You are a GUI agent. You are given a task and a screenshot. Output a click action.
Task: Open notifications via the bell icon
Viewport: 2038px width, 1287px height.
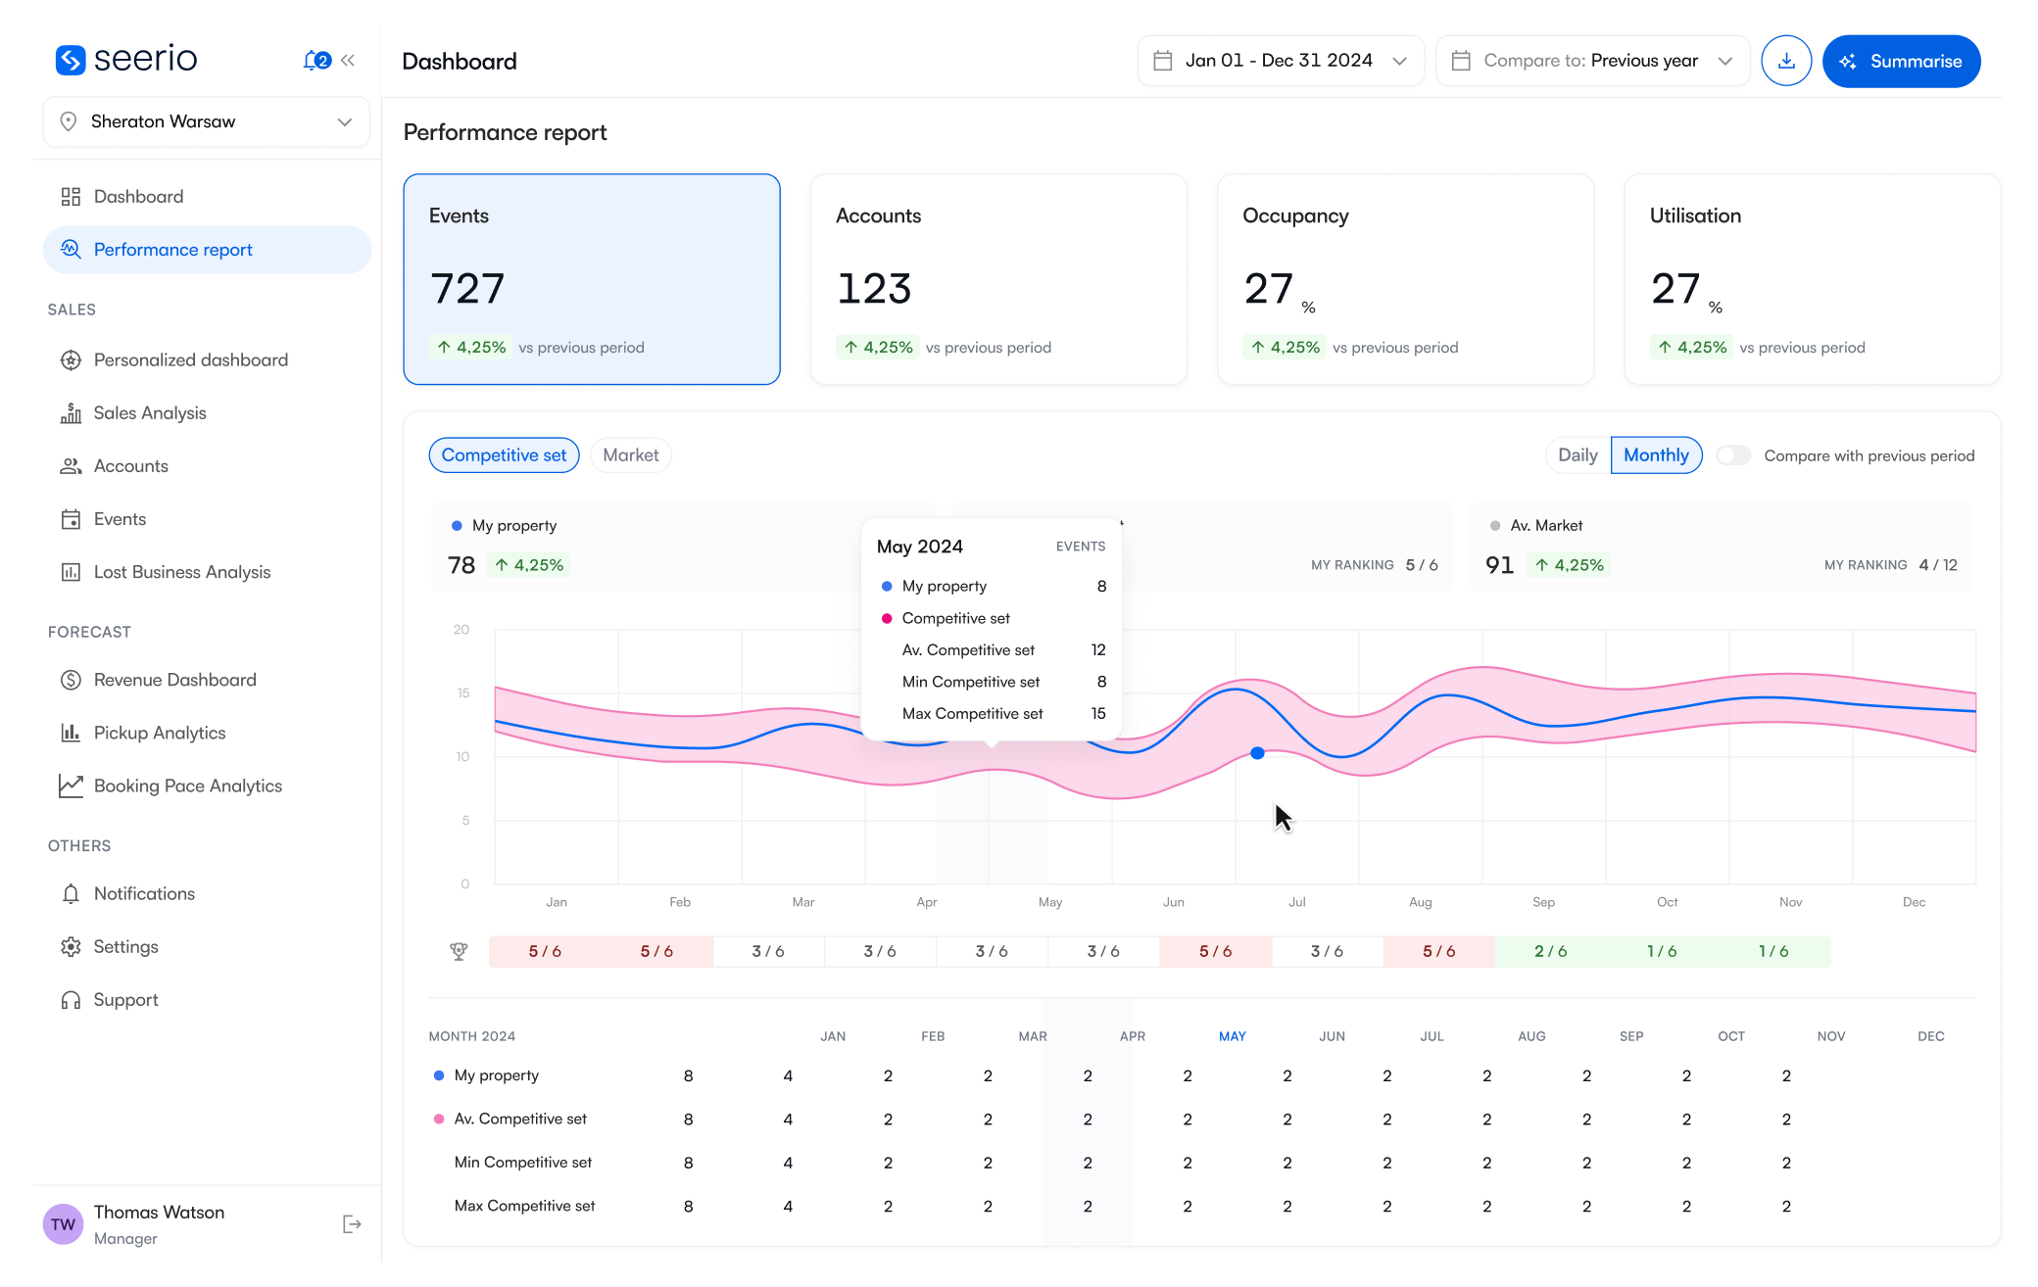tap(313, 60)
